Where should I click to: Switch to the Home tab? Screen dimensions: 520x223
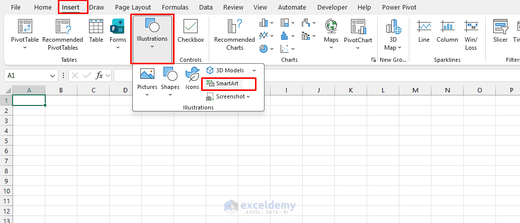(43, 8)
